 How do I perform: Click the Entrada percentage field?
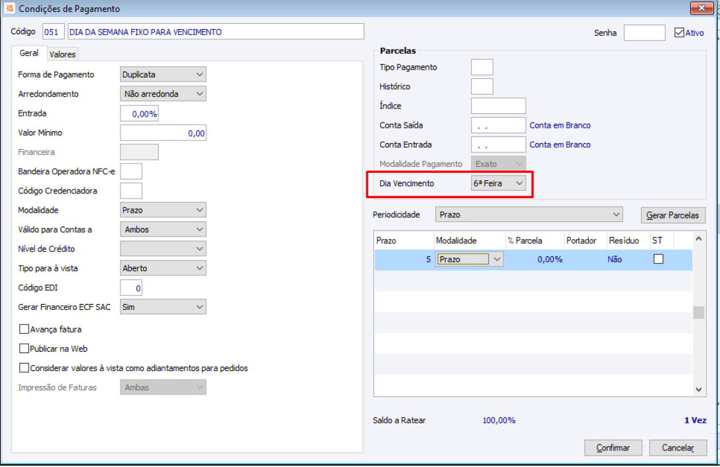(139, 113)
